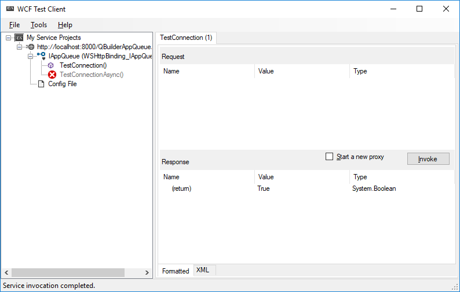
Task: Open the Help menu
Action: pos(65,25)
